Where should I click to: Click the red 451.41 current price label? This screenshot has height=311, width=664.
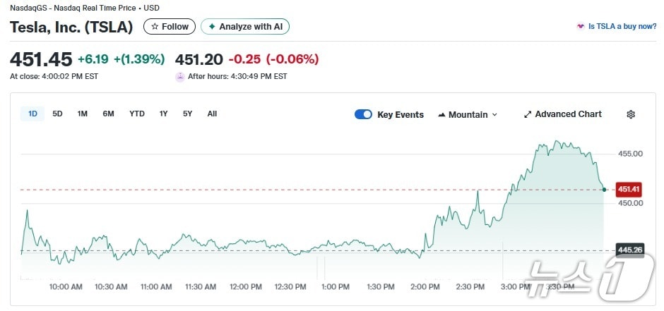(x=628, y=189)
